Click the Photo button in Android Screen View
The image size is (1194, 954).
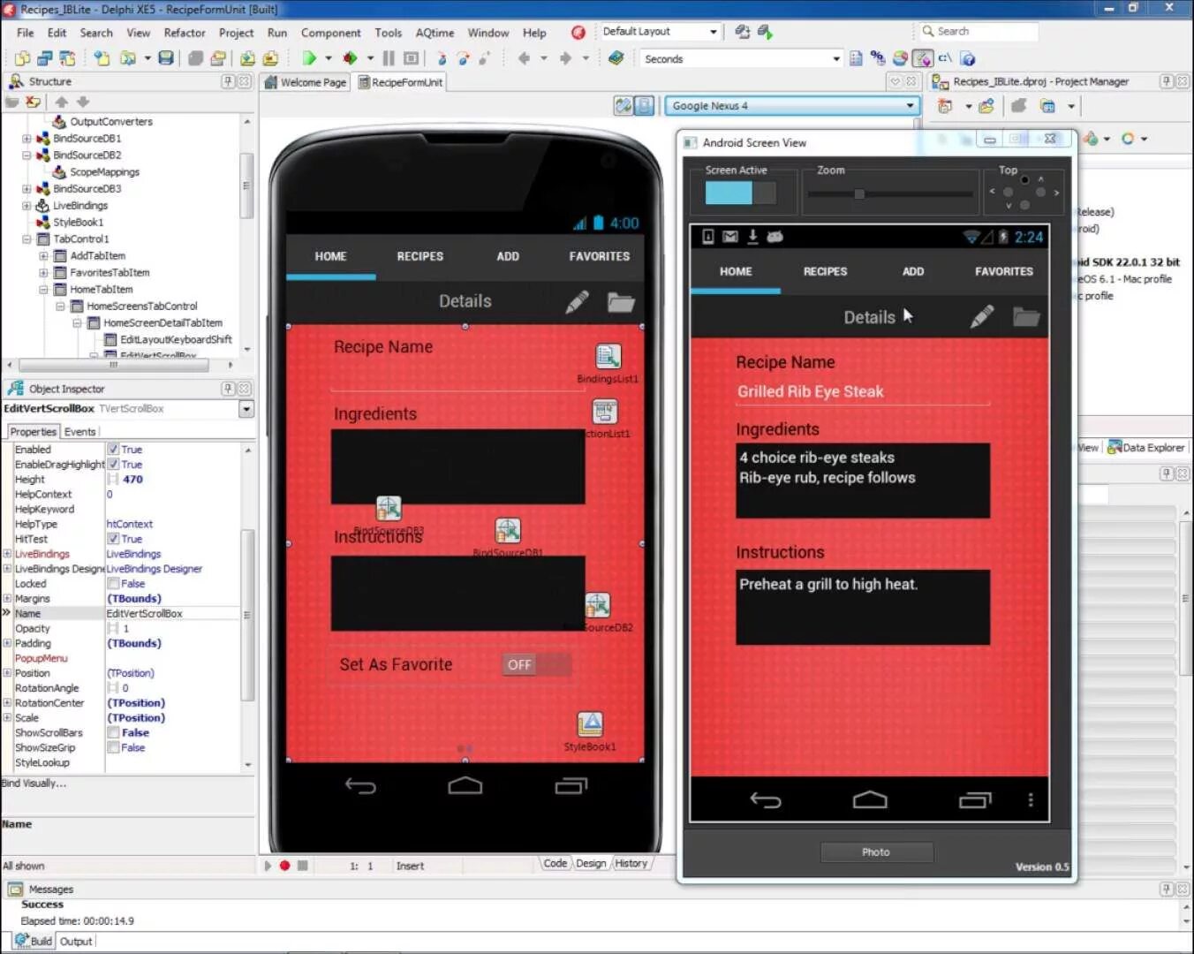coord(876,852)
